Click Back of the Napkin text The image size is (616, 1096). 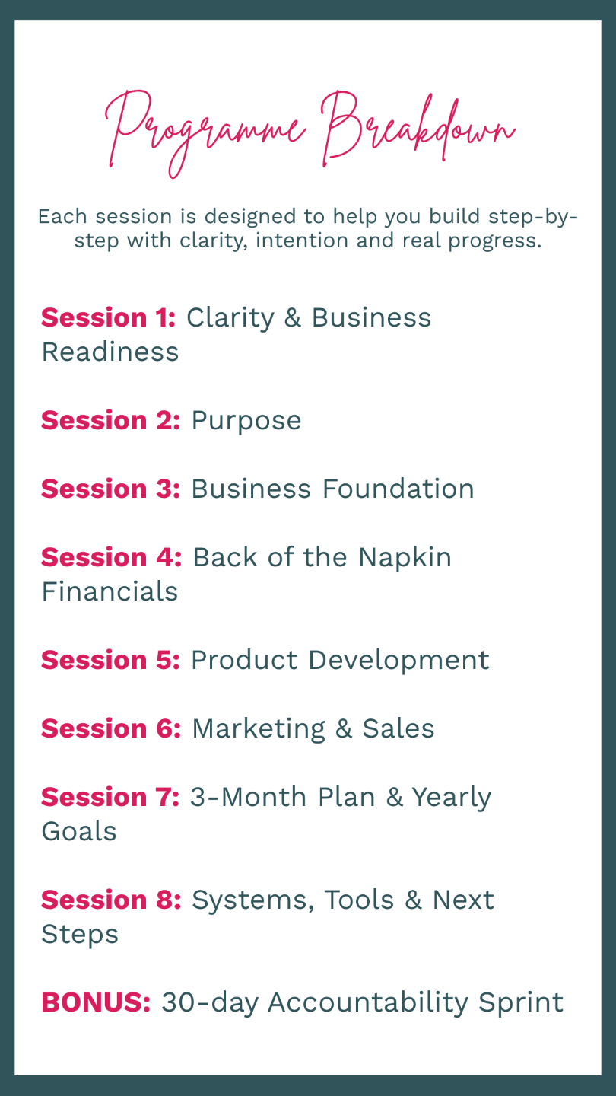tap(322, 558)
